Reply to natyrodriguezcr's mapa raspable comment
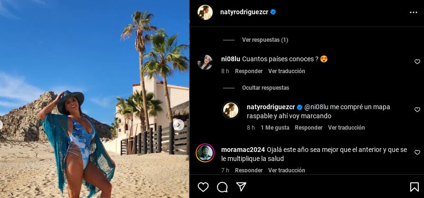The height and width of the screenshot is (198, 424). [309, 127]
